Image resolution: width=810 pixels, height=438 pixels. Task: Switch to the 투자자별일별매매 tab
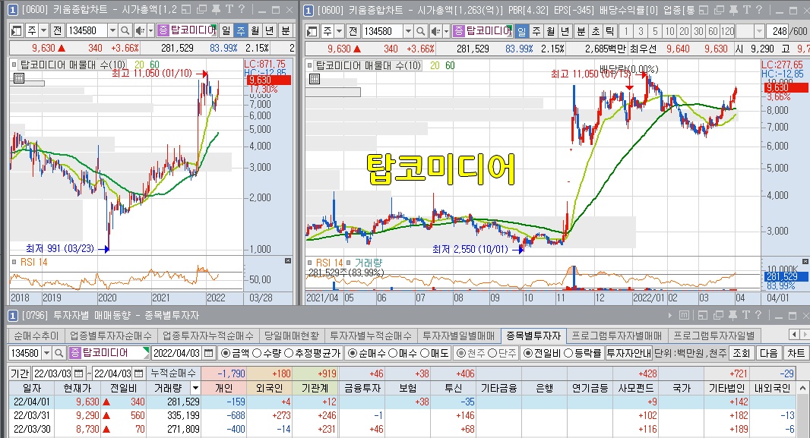pos(459,336)
